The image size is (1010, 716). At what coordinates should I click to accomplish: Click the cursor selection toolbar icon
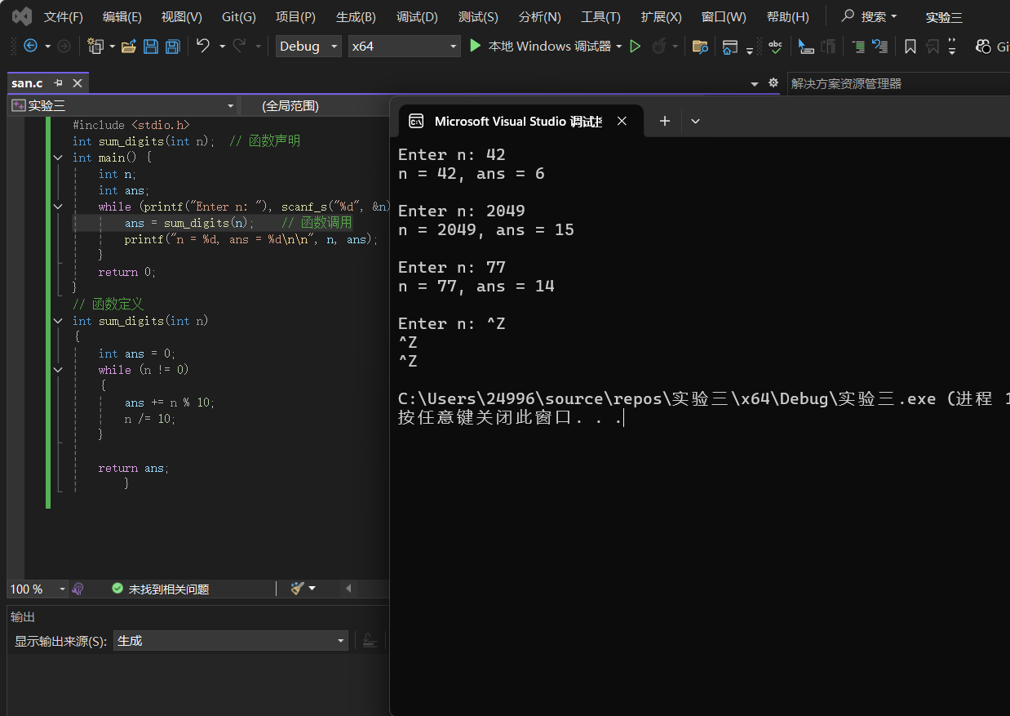tap(806, 47)
